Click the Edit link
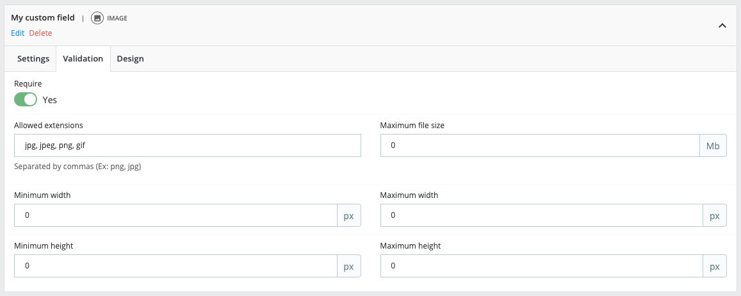This screenshot has width=741, height=296. (x=17, y=33)
